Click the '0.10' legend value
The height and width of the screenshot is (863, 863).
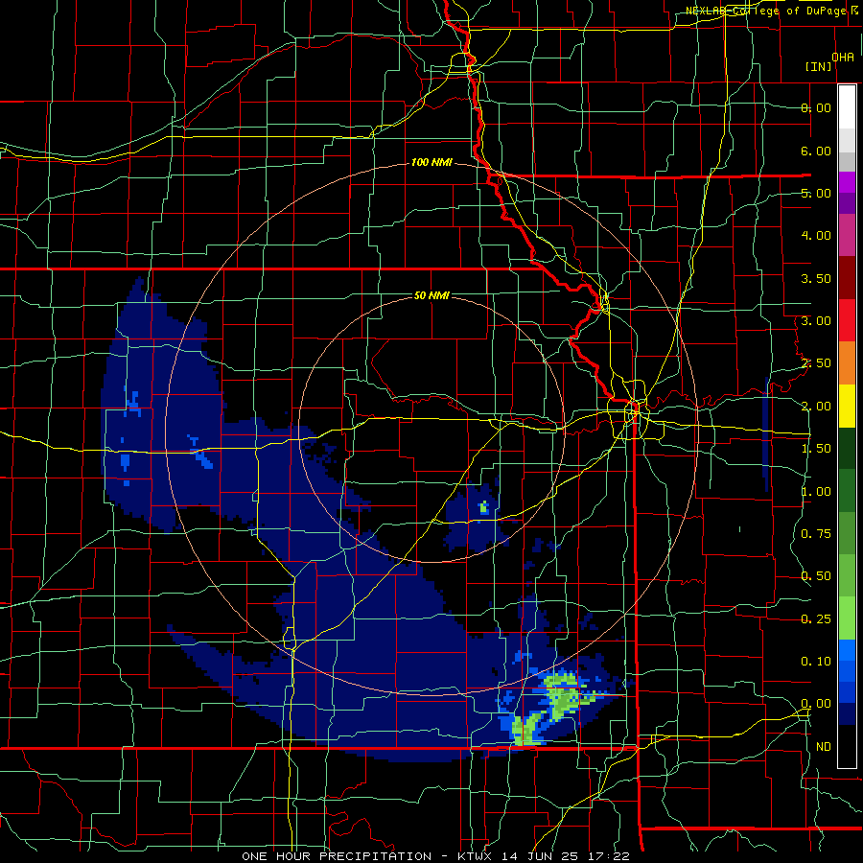tap(816, 662)
